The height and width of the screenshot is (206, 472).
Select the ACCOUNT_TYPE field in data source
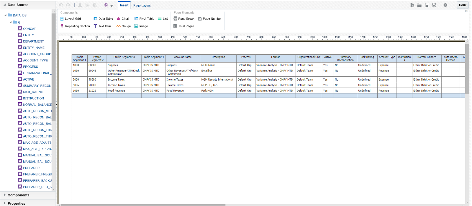(35, 60)
